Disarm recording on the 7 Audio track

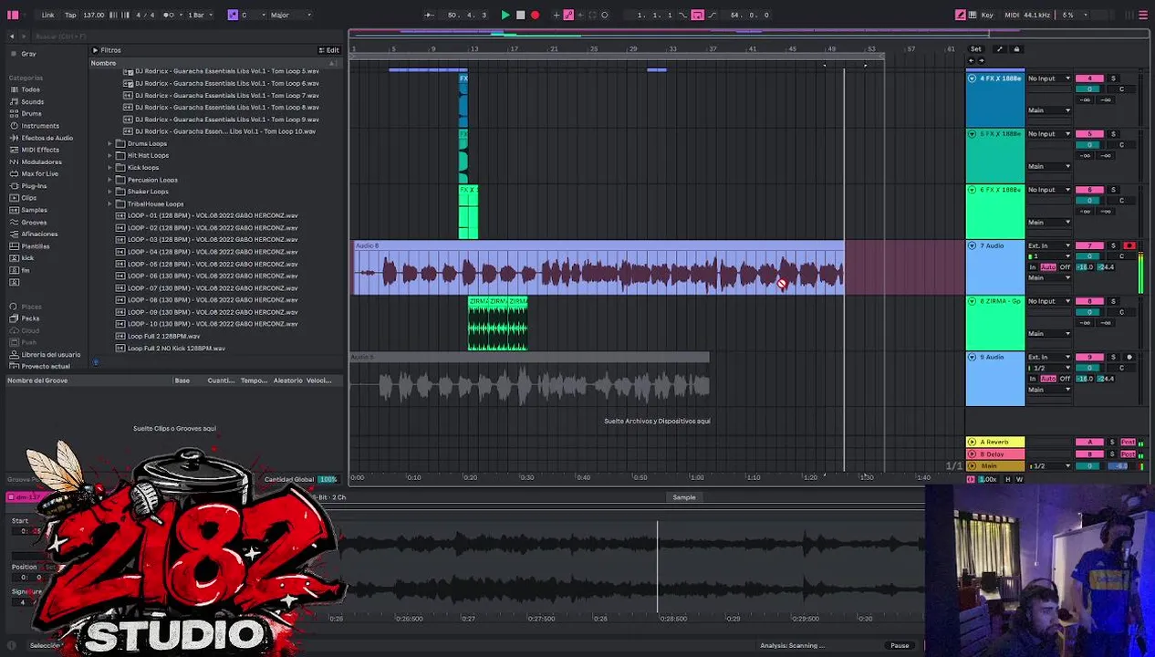[x=1129, y=245]
